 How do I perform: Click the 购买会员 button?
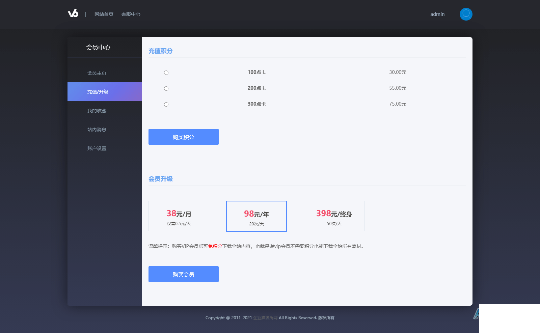[183, 274]
